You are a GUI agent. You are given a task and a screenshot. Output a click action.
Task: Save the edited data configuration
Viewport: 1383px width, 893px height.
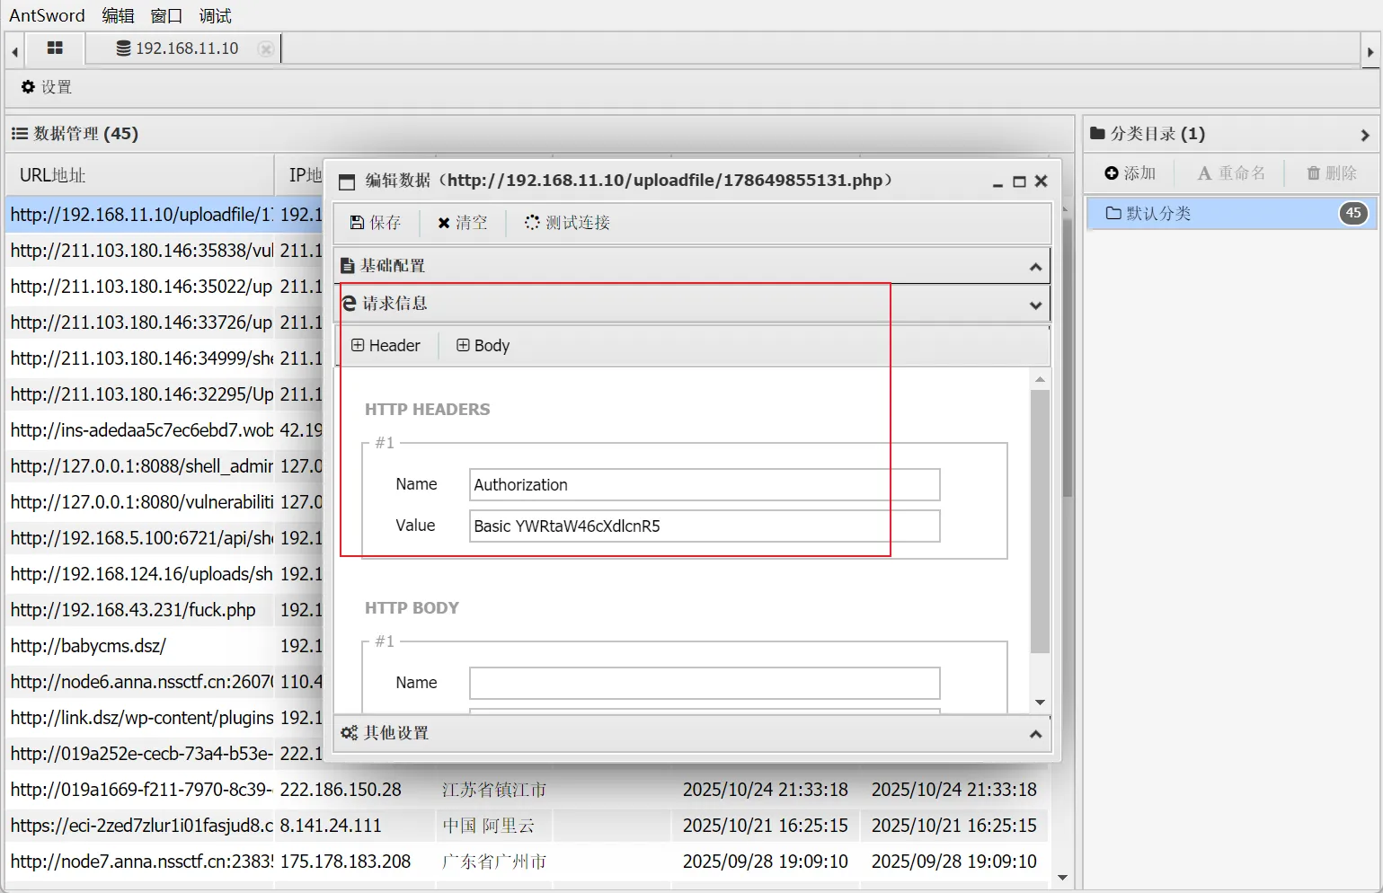376,223
